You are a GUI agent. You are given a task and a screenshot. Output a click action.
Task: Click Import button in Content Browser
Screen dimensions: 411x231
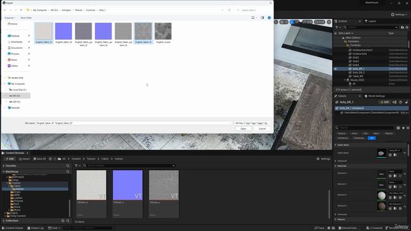click(24, 158)
